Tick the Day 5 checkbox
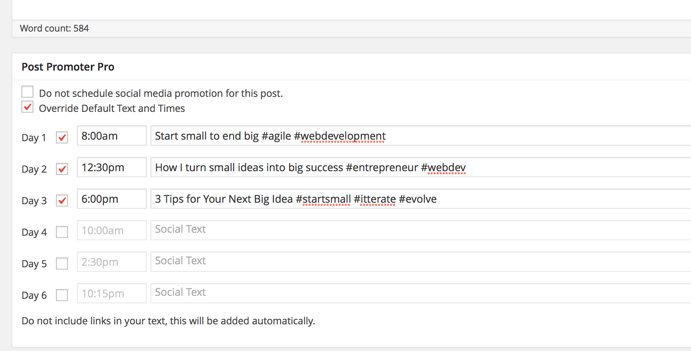 (62, 264)
